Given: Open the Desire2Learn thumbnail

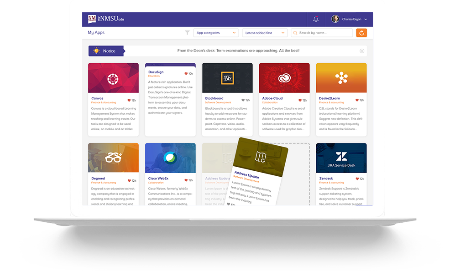Looking at the screenshot, I should 341,78.
